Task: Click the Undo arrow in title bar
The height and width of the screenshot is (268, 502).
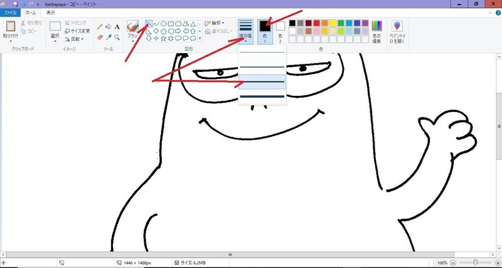Action: 23,4
